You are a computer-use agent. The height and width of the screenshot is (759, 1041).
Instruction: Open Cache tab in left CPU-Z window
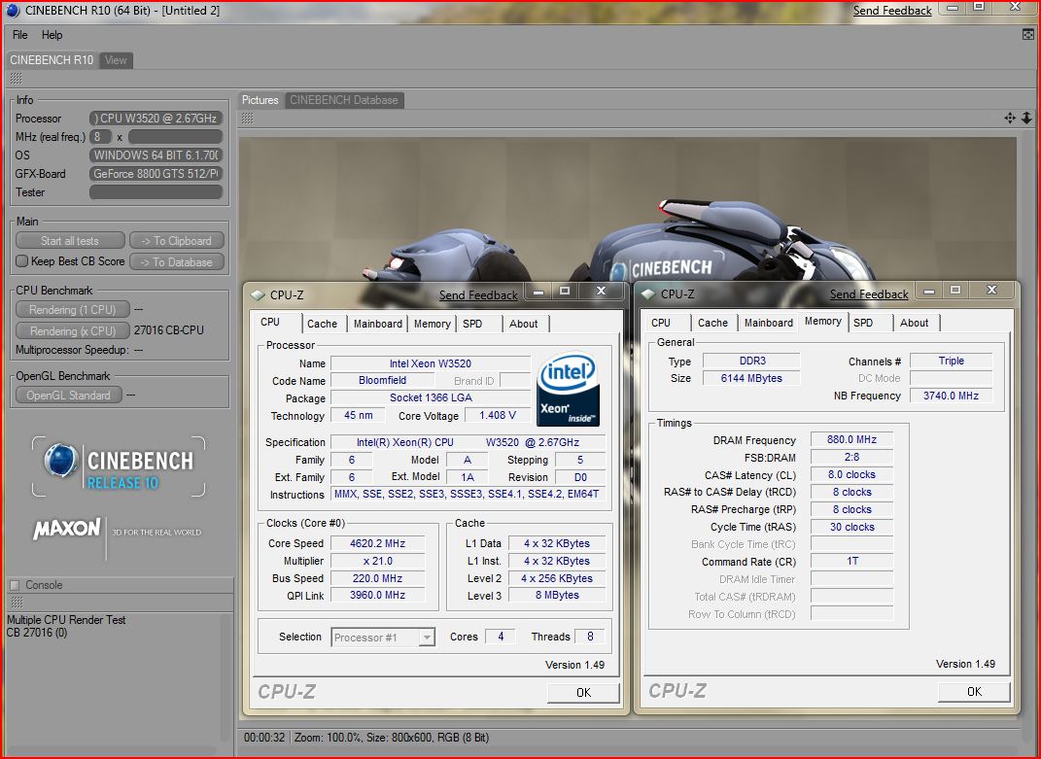(322, 324)
